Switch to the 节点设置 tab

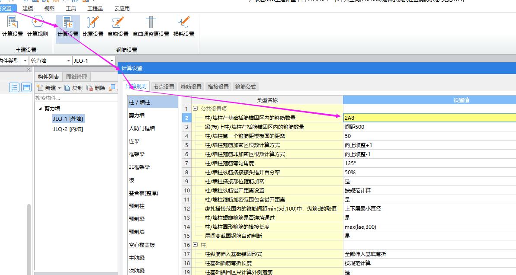tap(164, 86)
